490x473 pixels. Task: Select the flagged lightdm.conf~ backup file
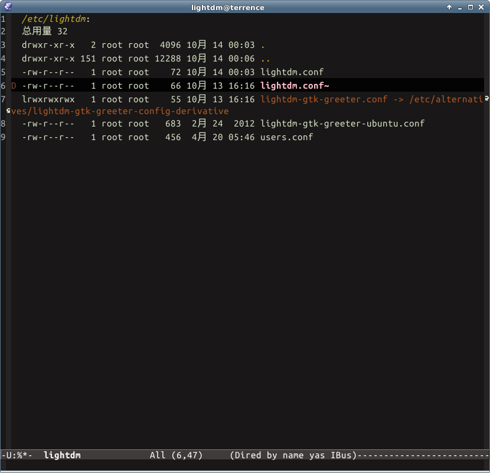(x=295, y=86)
